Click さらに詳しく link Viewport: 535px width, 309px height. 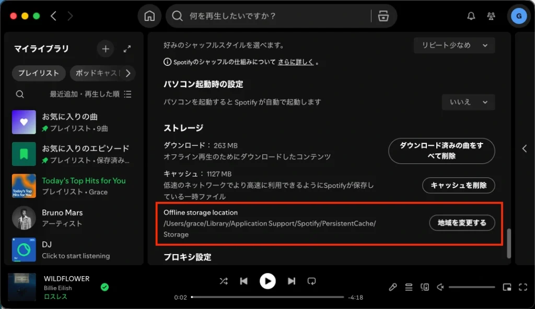click(296, 62)
